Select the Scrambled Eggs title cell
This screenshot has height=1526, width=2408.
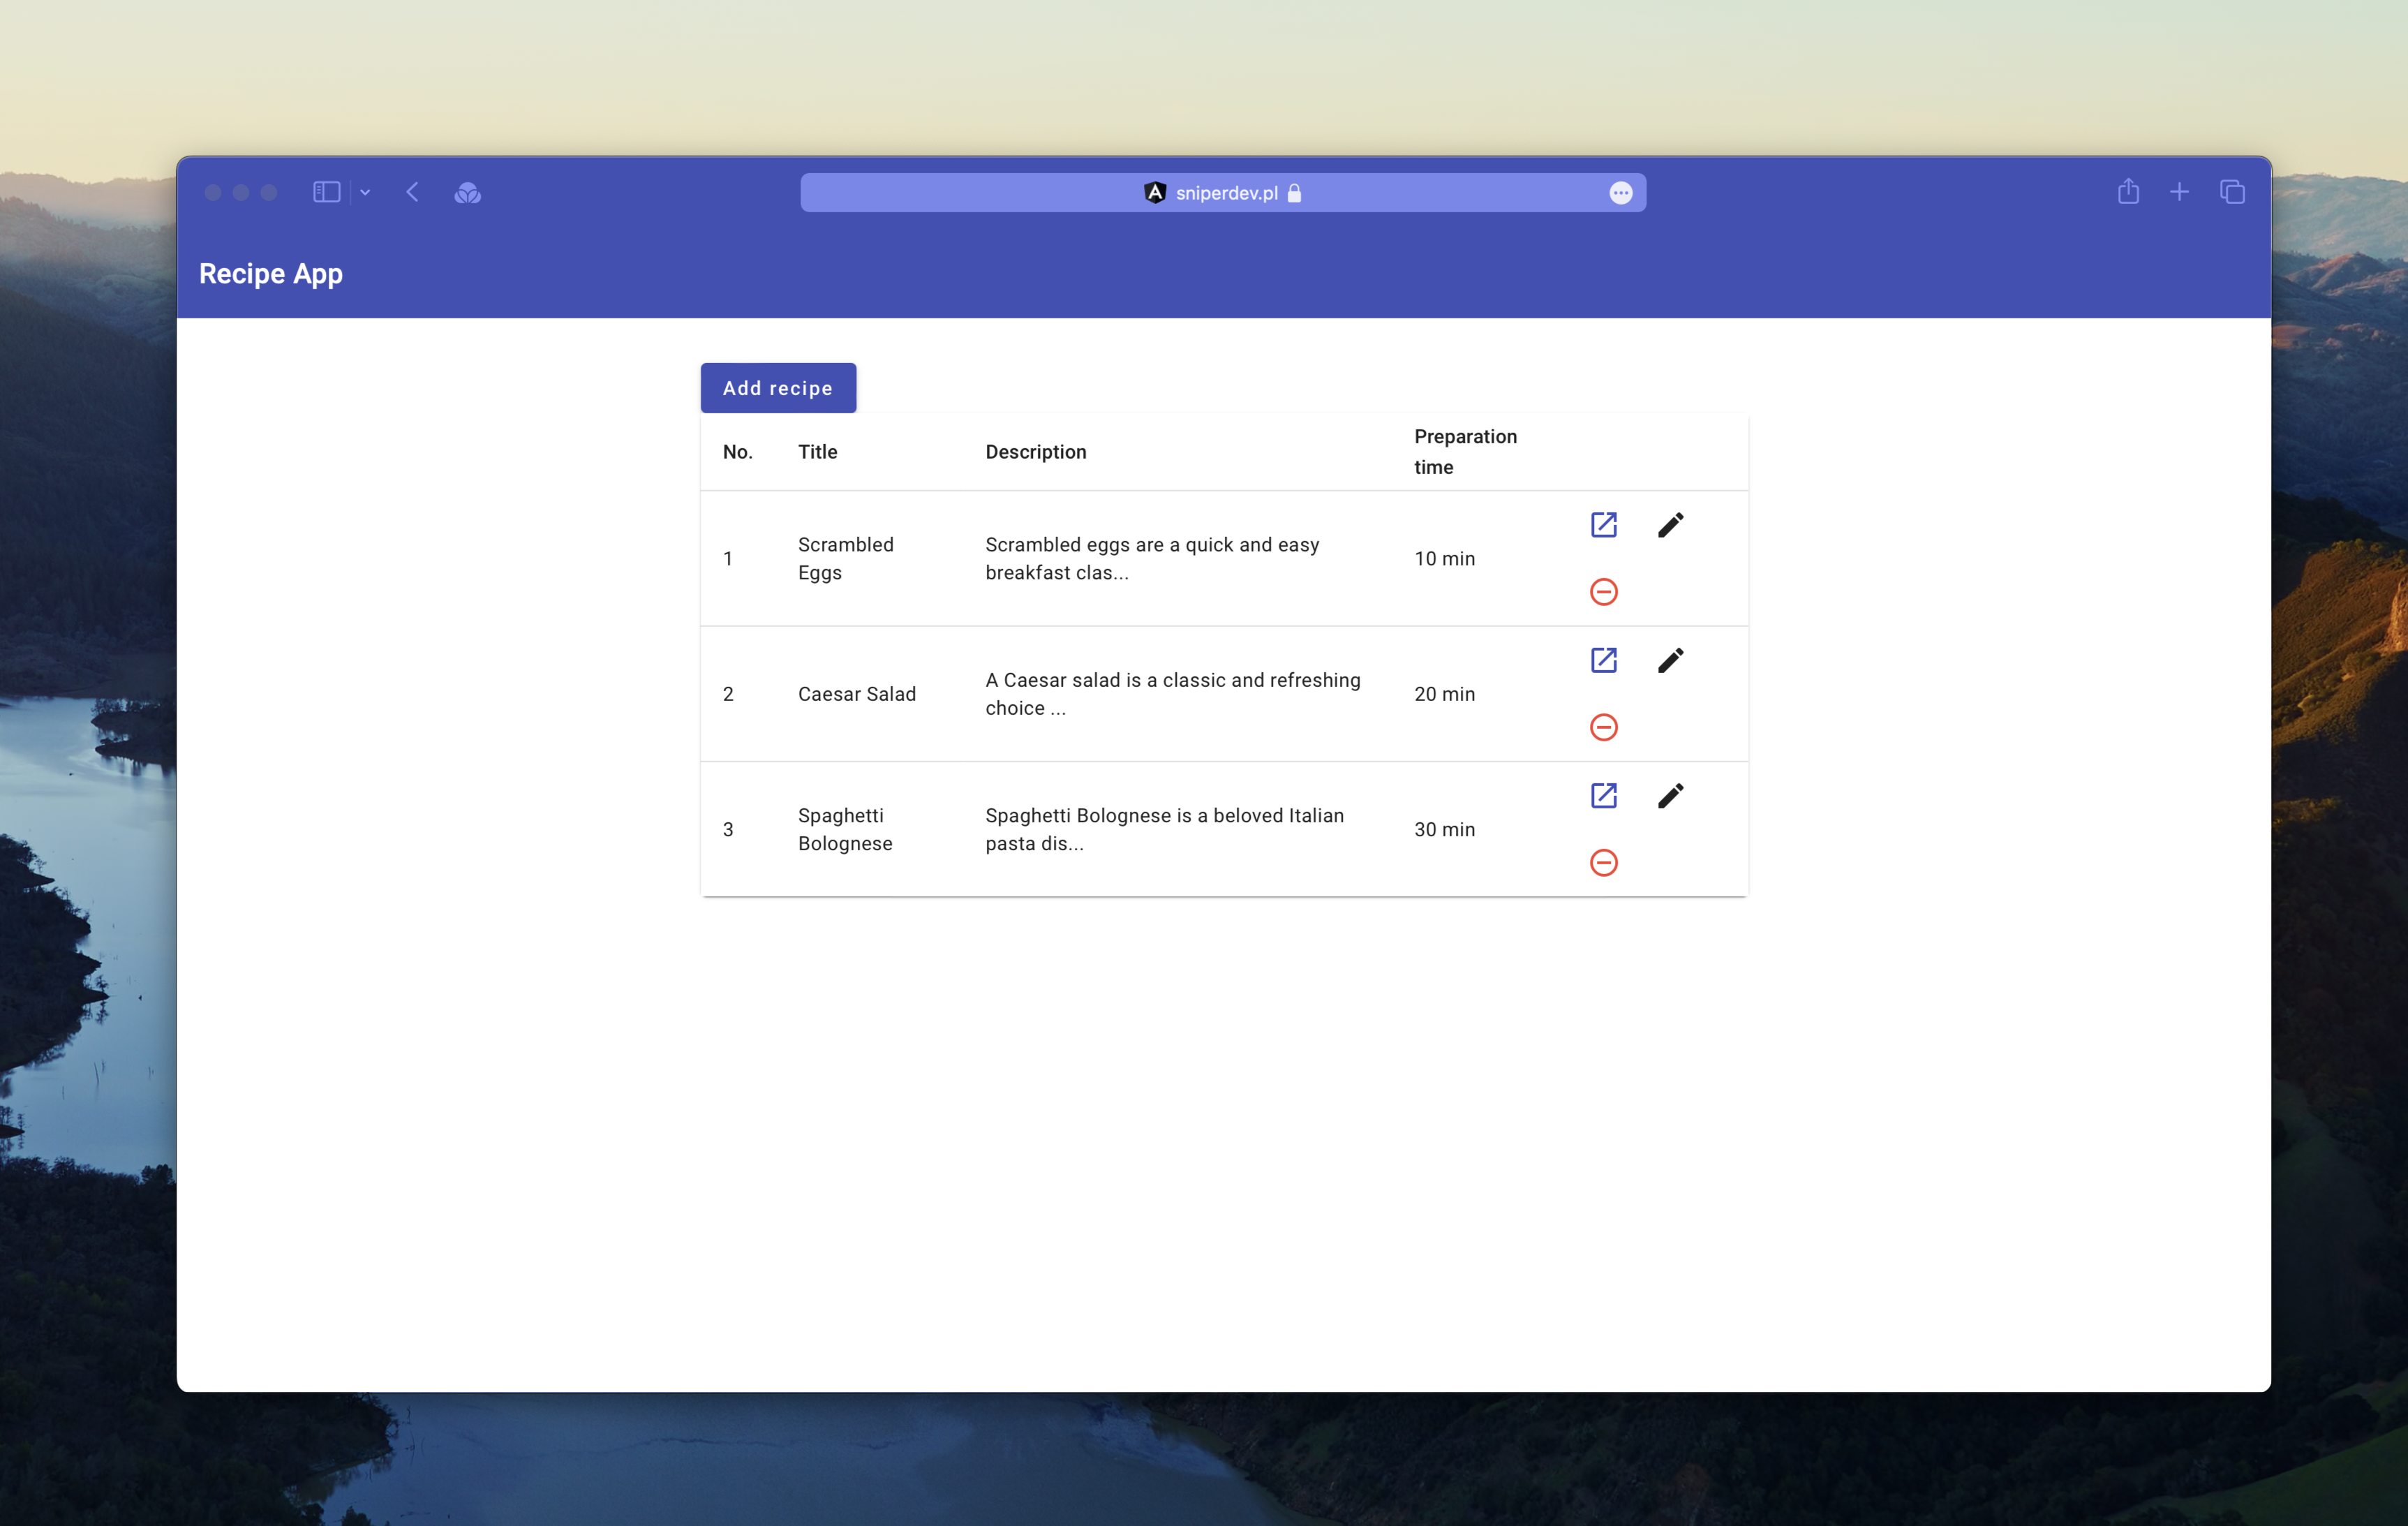pyautogui.click(x=846, y=558)
